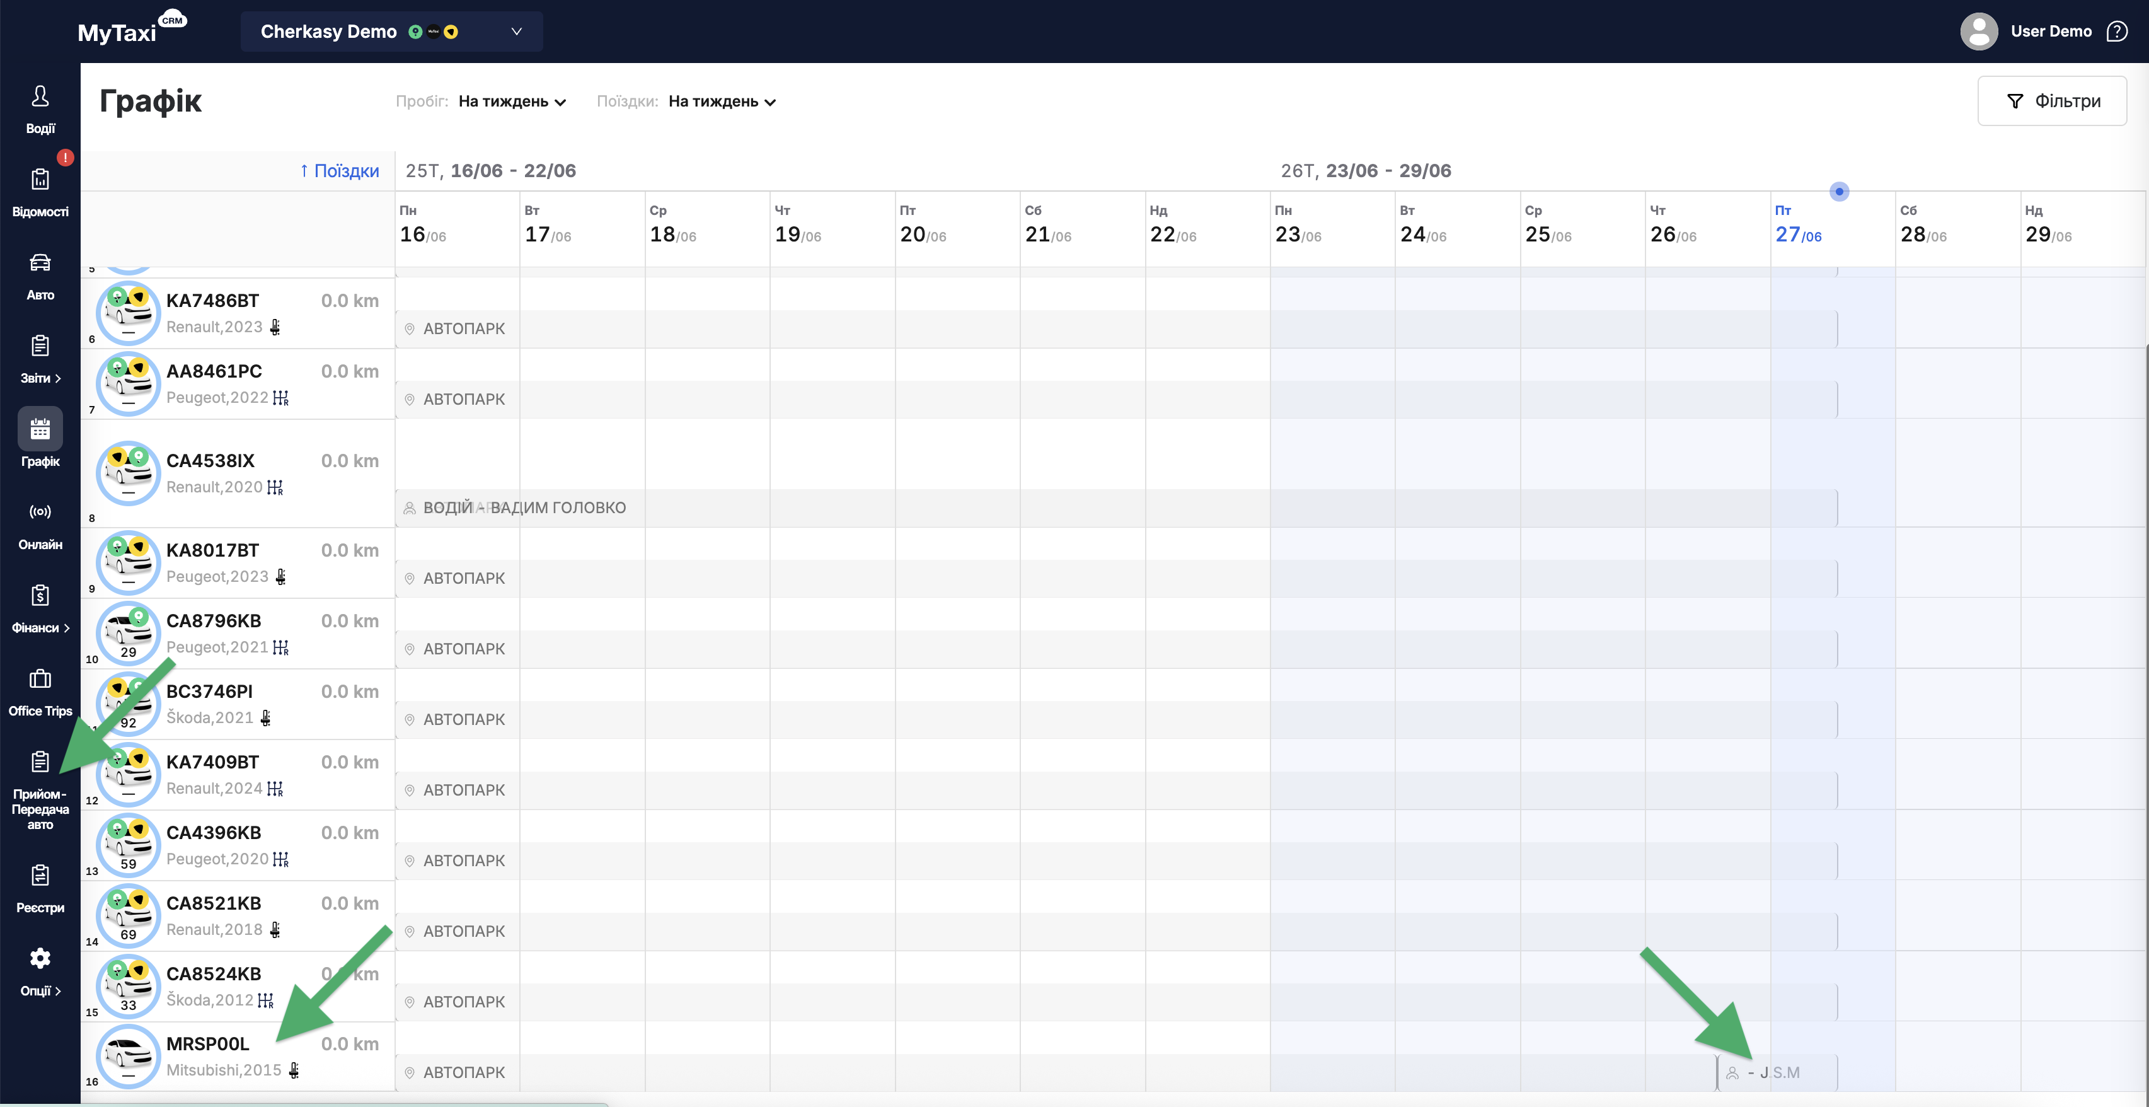The height and width of the screenshot is (1107, 2149).
Task: Change Пробіг period dropdown На тиждень
Action: click(512, 101)
